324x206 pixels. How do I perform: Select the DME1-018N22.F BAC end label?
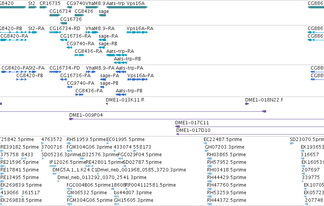tap(264, 100)
